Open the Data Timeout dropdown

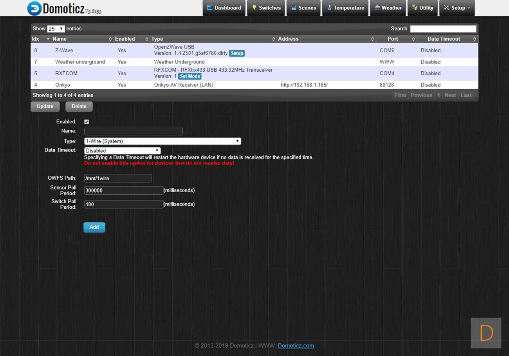coord(122,151)
